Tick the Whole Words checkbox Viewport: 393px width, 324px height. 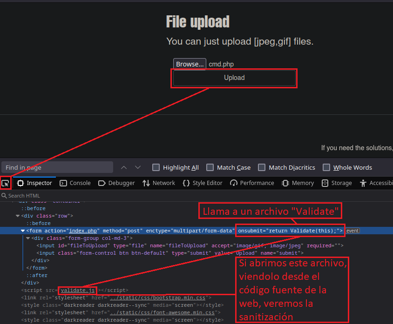click(326, 167)
